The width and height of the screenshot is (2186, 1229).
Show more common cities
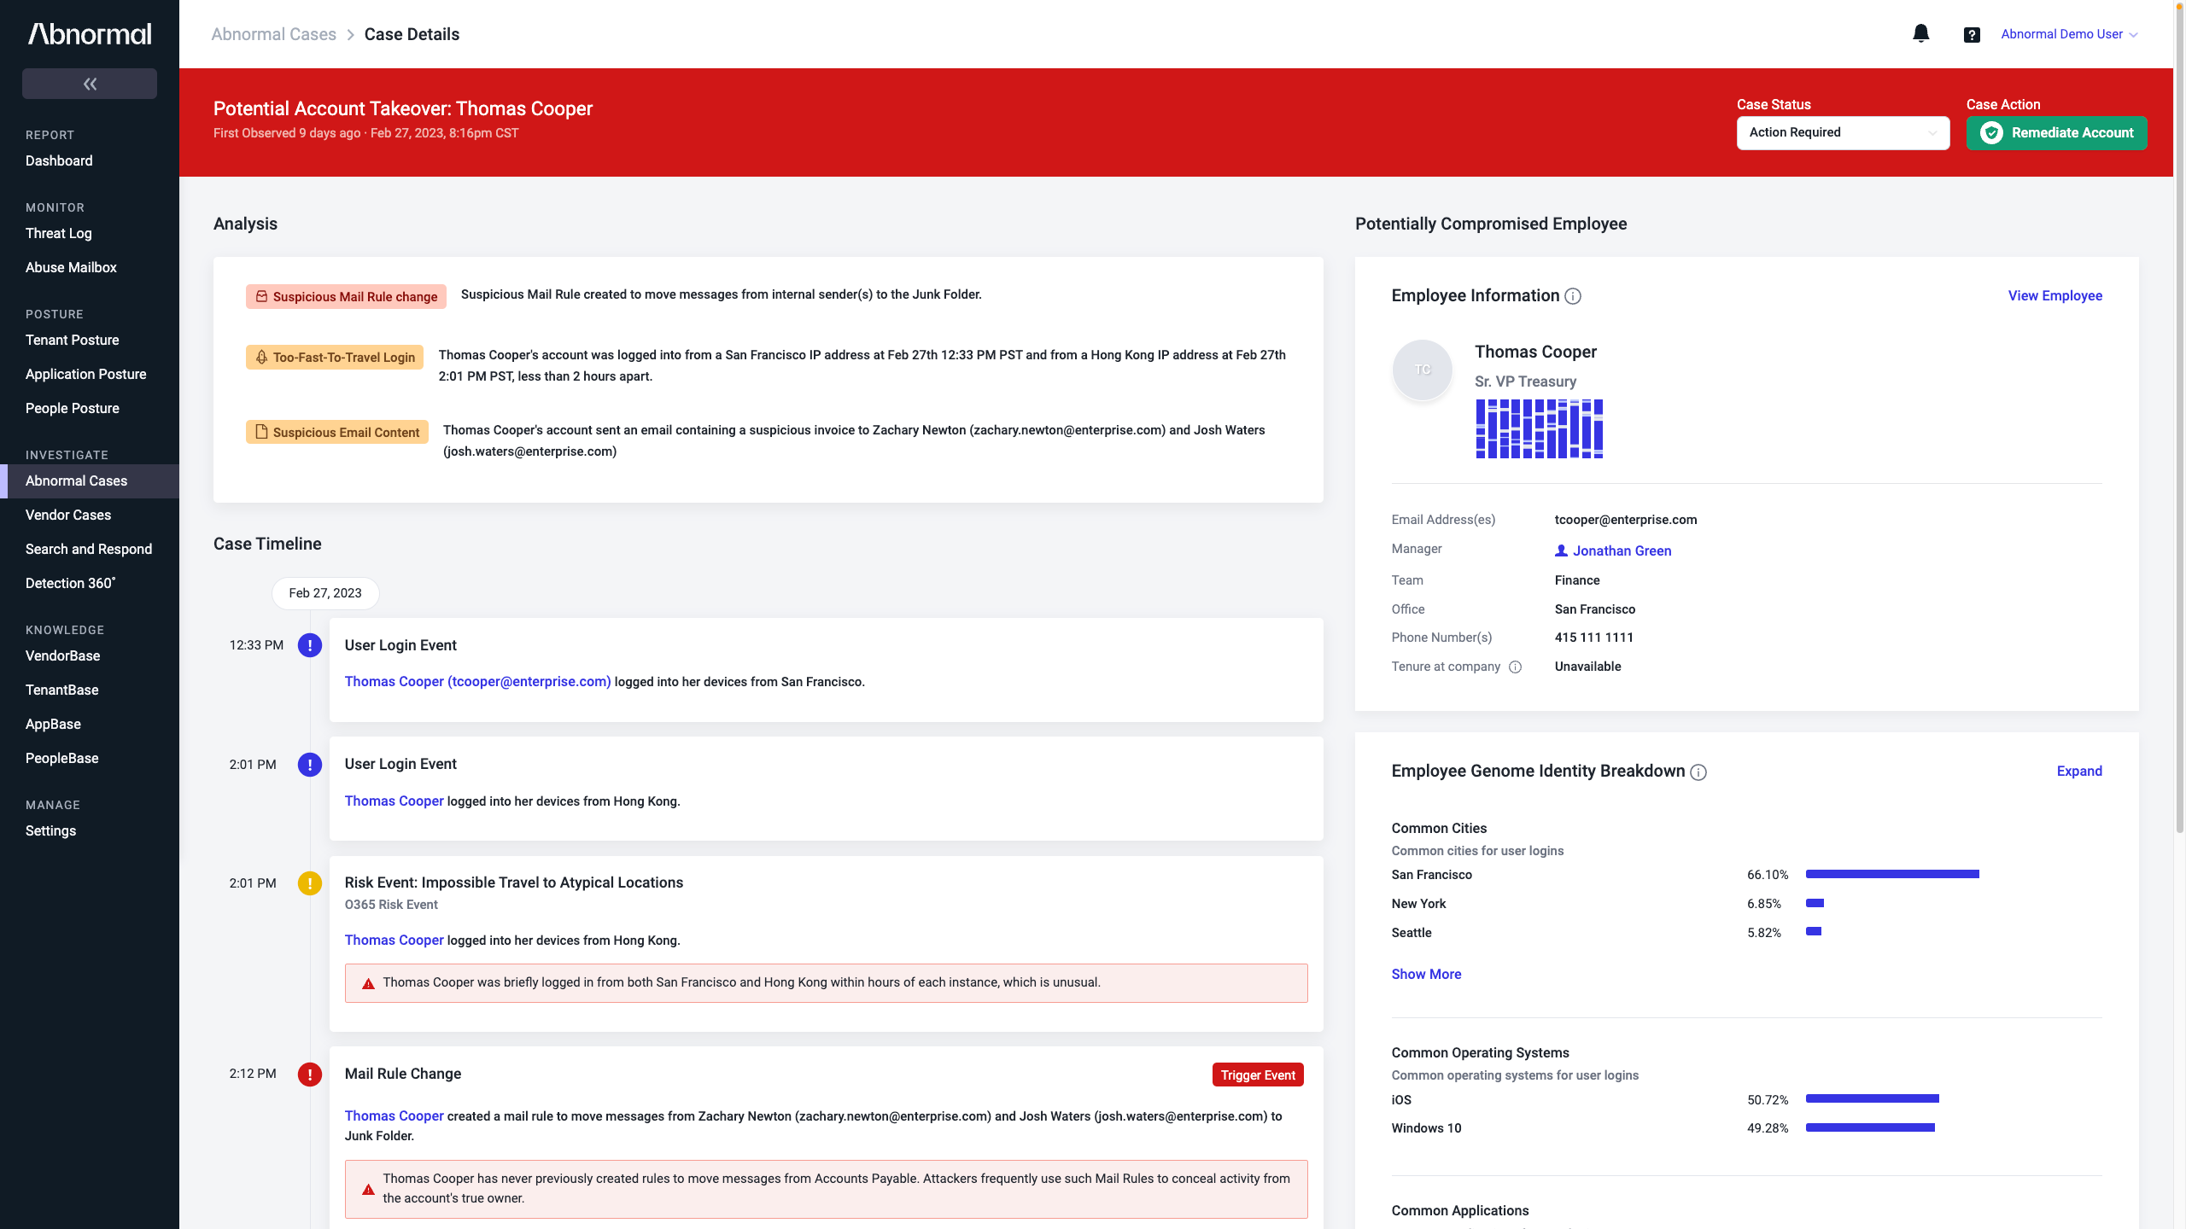pyautogui.click(x=1426, y=975)
